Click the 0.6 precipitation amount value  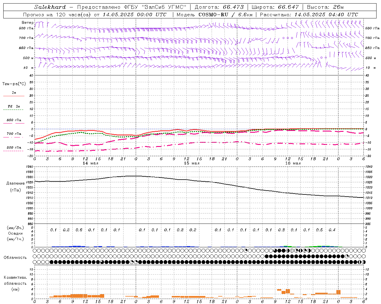(x=79, y=230)
